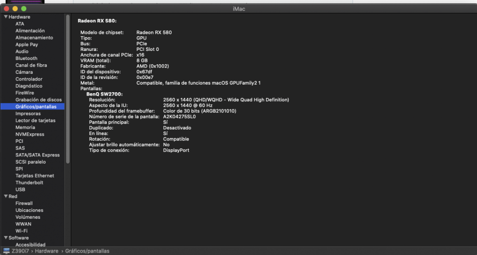
Task: Open the NVMExpress entry
Action: pyautogui.click(x=30, y=134)
